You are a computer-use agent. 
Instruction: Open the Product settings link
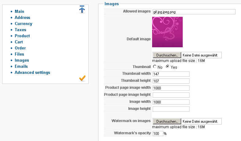[x=22, y=36]
